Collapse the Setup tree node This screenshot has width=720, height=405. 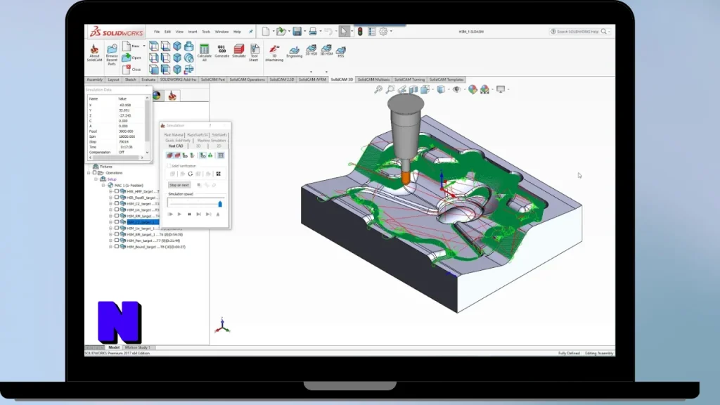96,179
